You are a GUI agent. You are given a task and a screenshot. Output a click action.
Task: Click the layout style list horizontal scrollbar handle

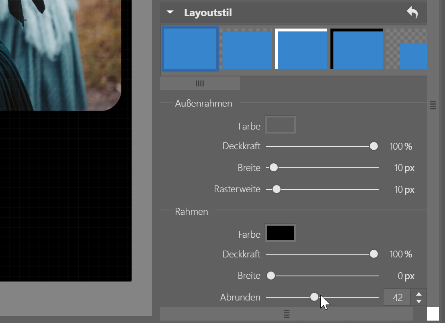click(x=200, y=84)
